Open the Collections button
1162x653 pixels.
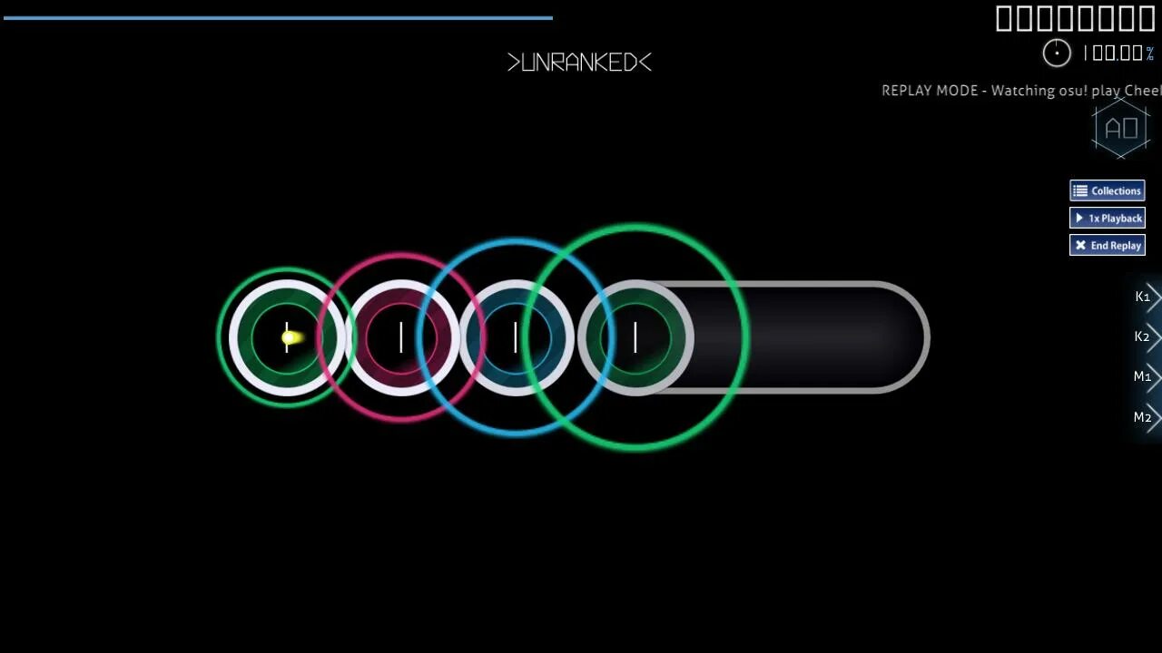1107,190
